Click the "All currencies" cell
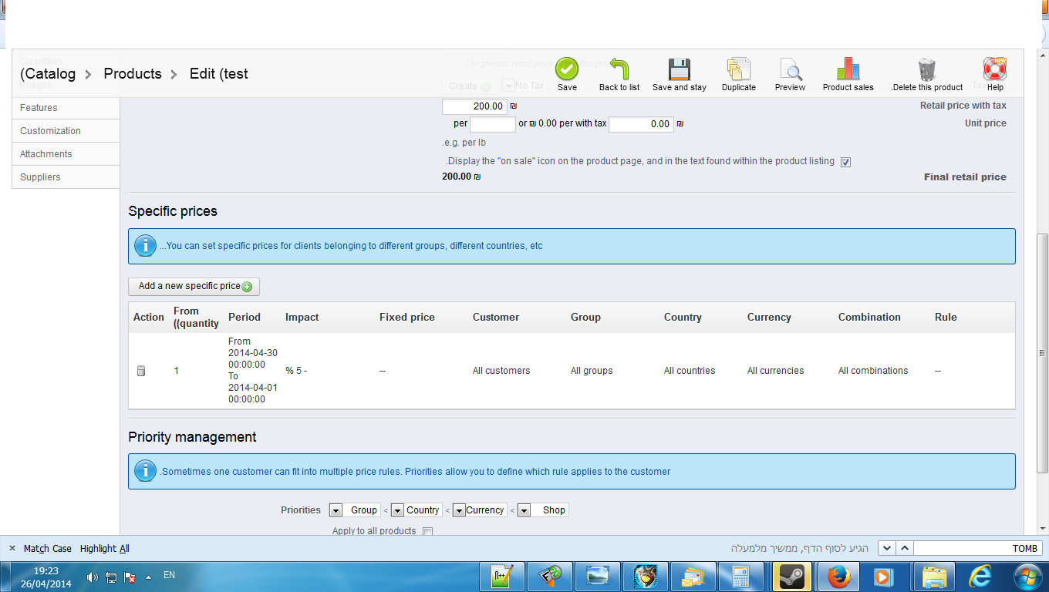The image size is (1049, 592). pyautogui.click(x=775, y=371)
